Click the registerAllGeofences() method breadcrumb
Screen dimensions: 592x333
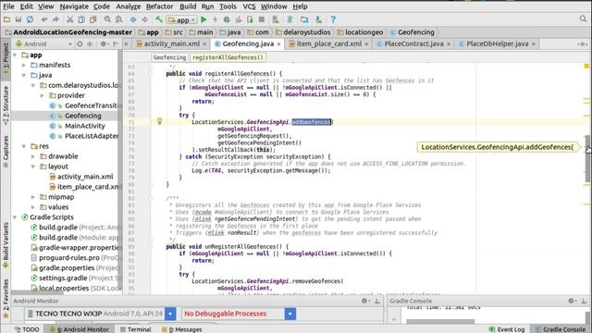click(228, 57)
